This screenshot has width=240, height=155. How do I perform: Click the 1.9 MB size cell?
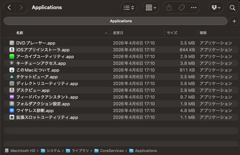click(188, 104)
